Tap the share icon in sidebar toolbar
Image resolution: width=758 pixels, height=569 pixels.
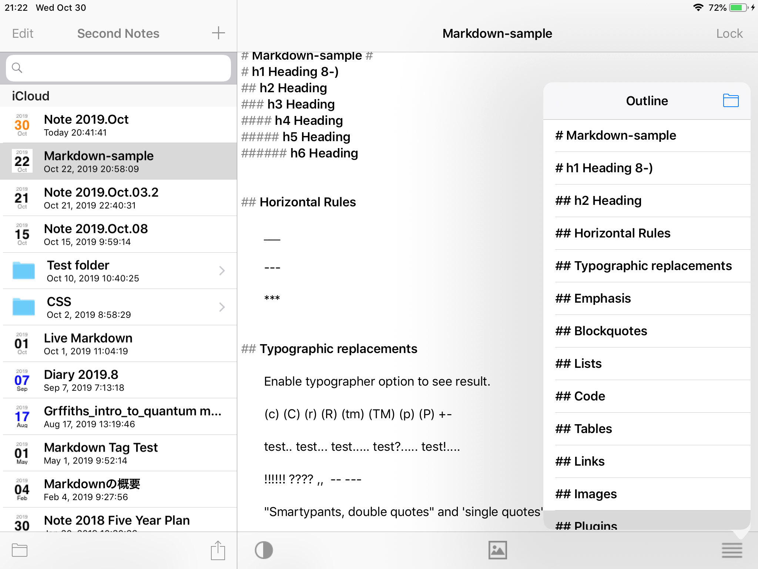pos(218,550)
